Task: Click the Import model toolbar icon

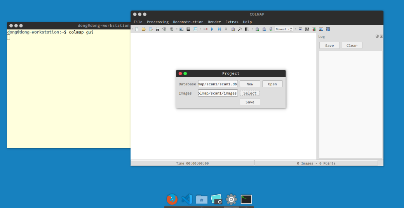Action: [164, 29]
